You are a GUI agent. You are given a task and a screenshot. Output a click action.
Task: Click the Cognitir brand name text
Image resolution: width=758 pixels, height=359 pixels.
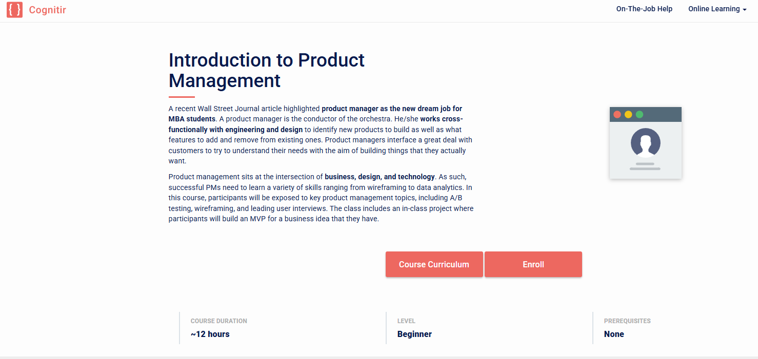[47, 10]
